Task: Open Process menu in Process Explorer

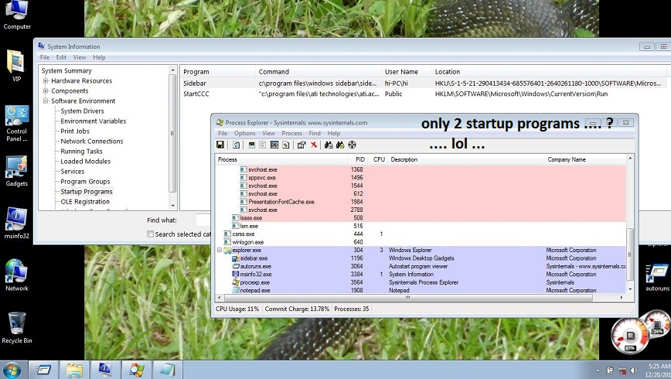Action: [292, 134]
